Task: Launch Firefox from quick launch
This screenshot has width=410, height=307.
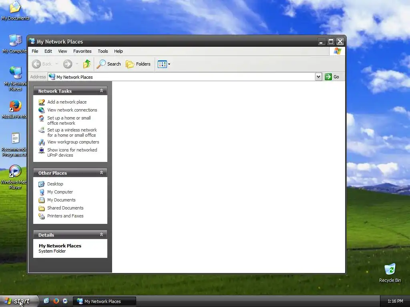Action: [x=56, y=301]
